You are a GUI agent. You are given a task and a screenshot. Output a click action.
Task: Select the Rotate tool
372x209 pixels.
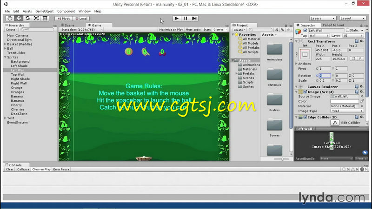coord(27,18)
